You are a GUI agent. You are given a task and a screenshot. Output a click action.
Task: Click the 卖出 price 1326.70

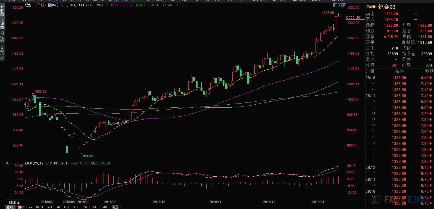click(391, 14)
